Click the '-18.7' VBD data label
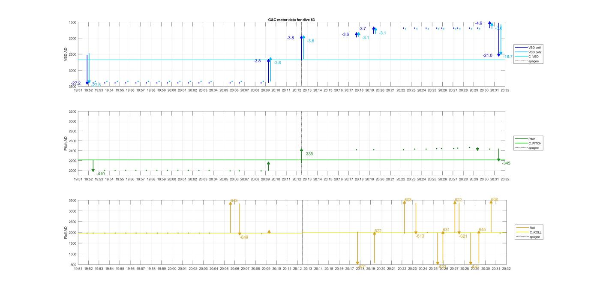The width and height of the screenshot is (600, 297). coord(507,57)
